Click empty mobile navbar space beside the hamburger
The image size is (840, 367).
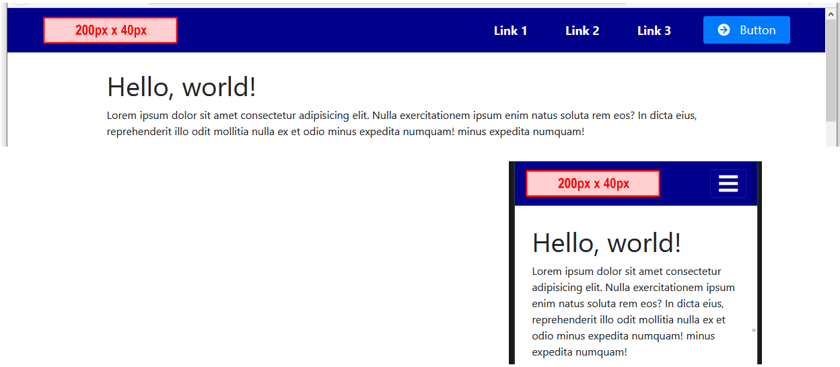685,184
